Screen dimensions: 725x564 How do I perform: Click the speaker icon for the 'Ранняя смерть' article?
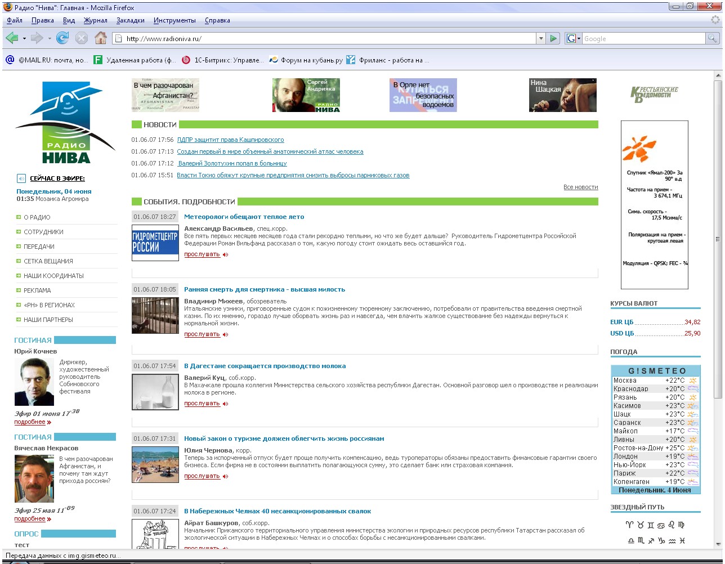225,334
